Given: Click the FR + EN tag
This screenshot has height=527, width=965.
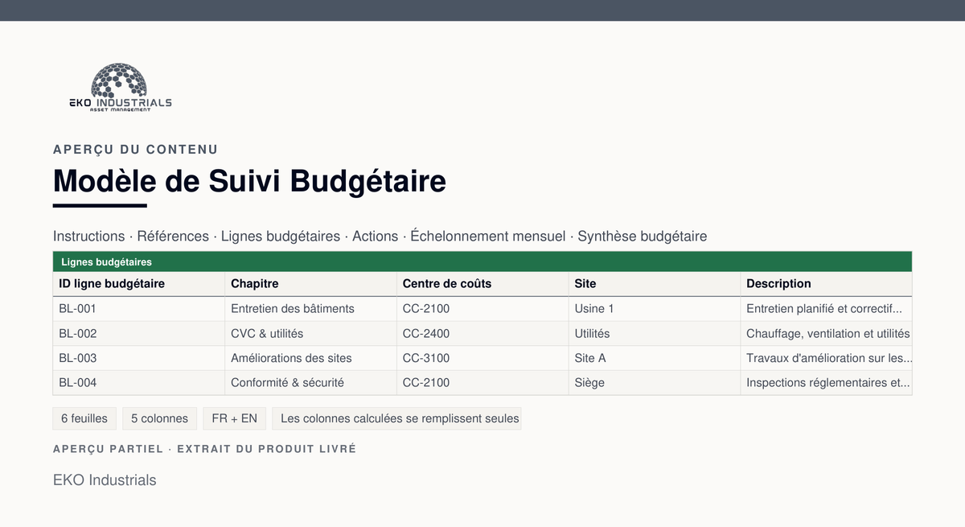Looking at the screenshot, I should [x=234, y=418].
